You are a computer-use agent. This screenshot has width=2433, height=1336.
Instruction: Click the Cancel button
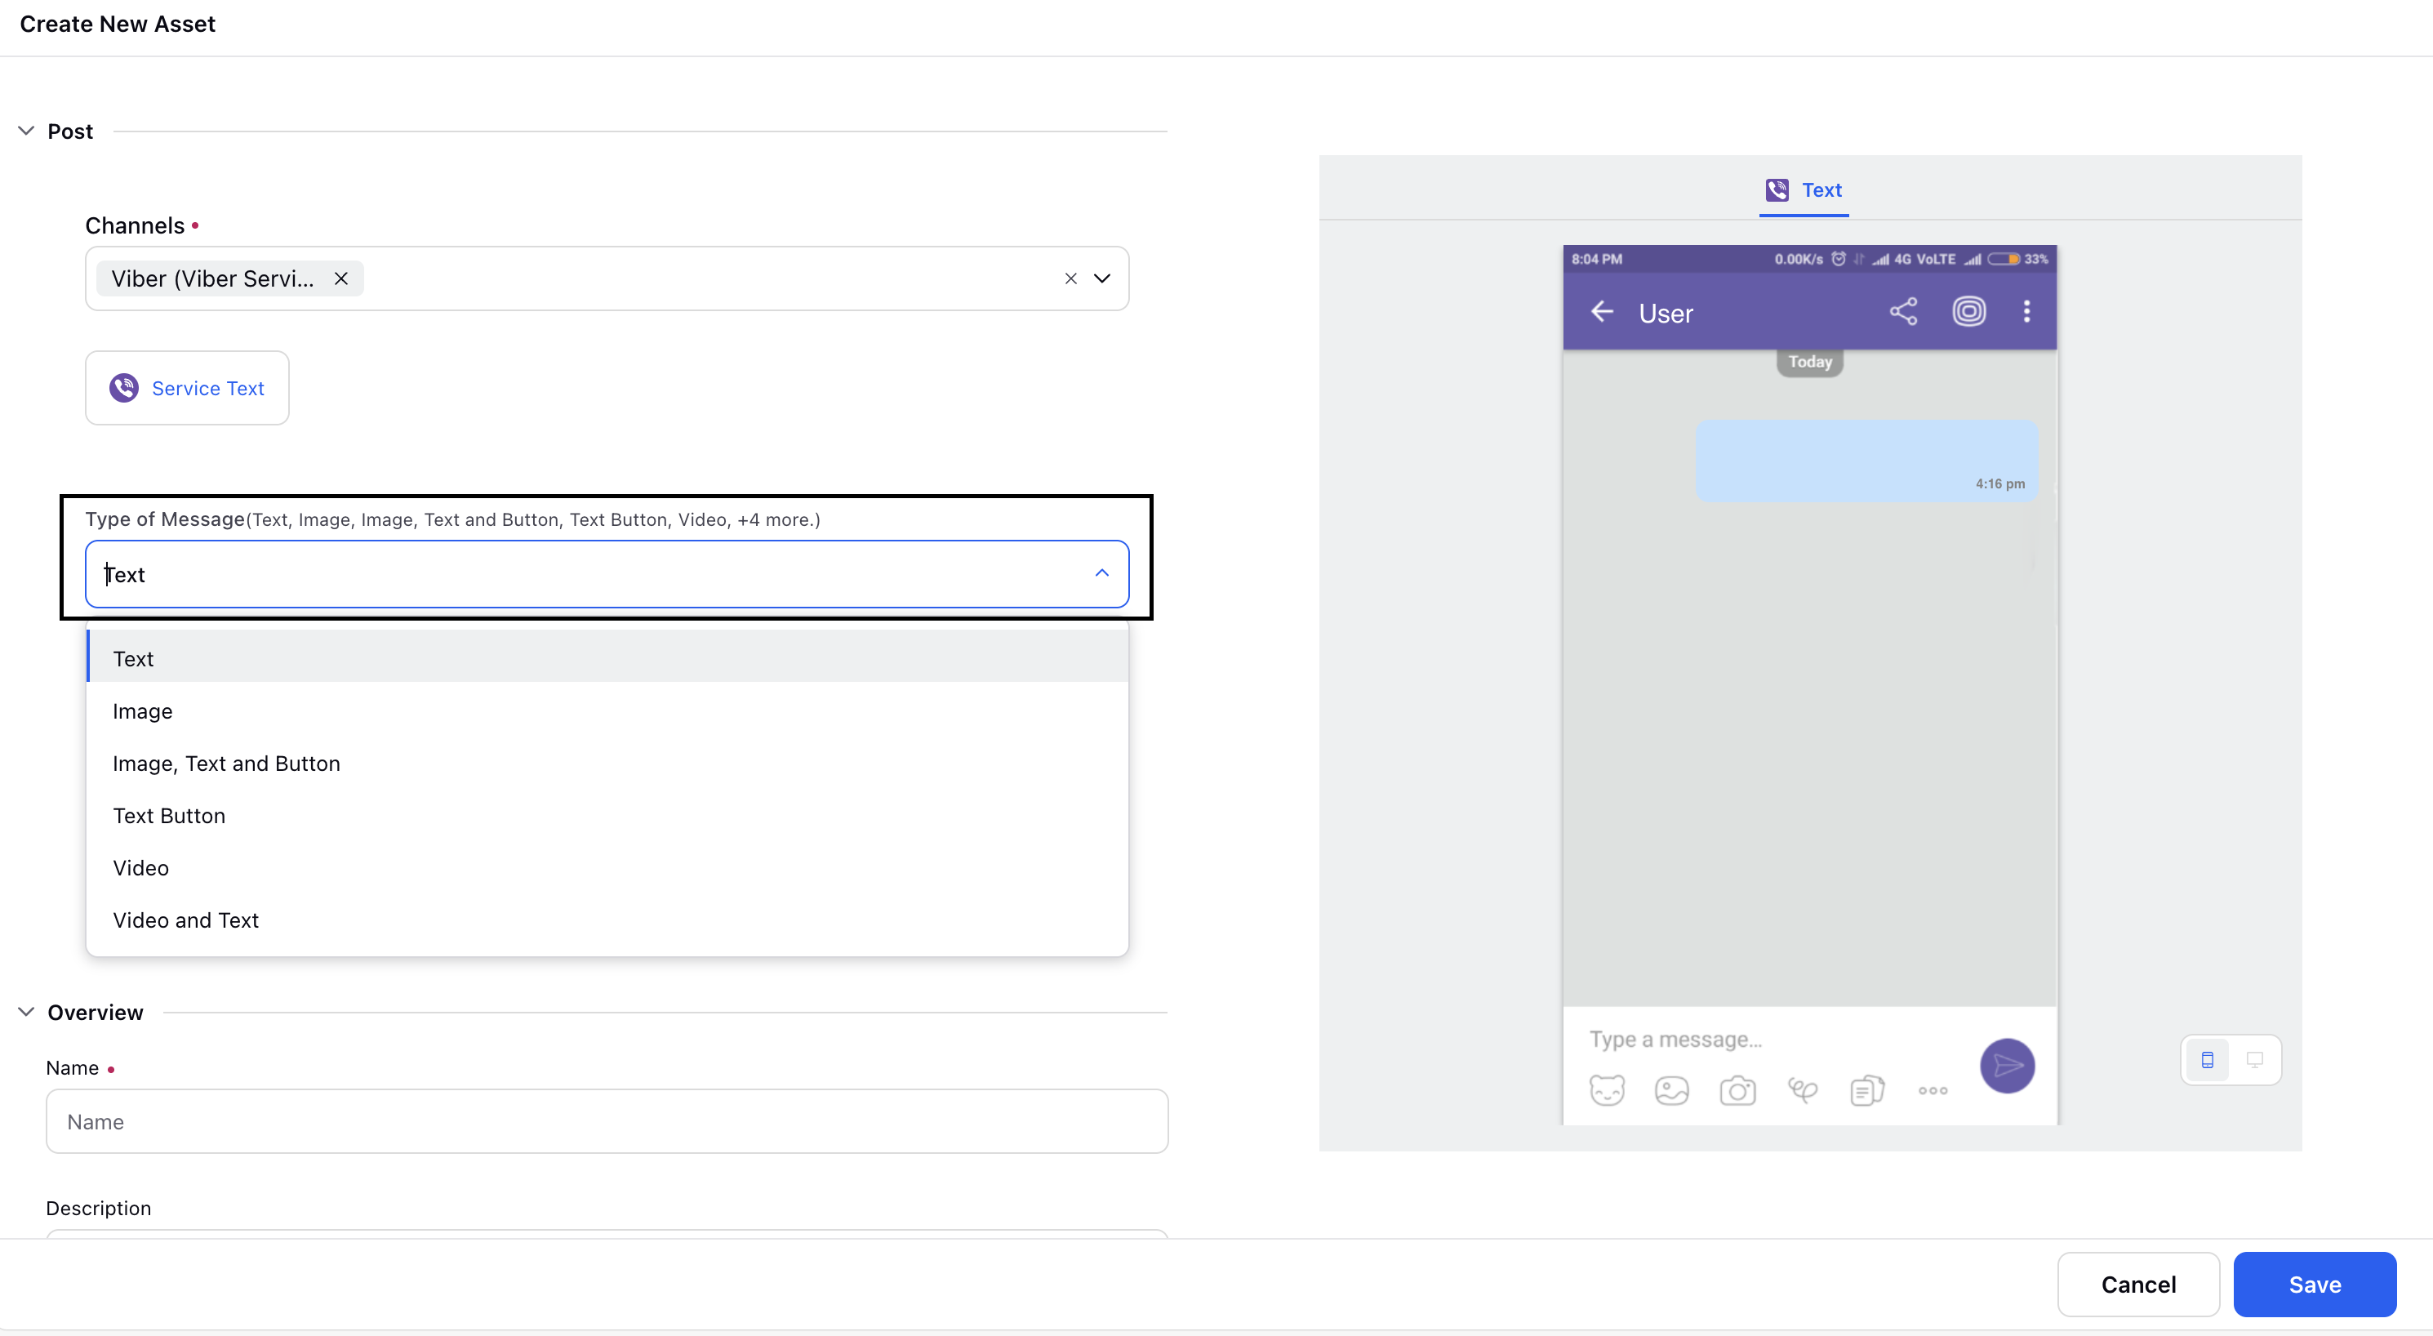[x=2138, y=1284]
